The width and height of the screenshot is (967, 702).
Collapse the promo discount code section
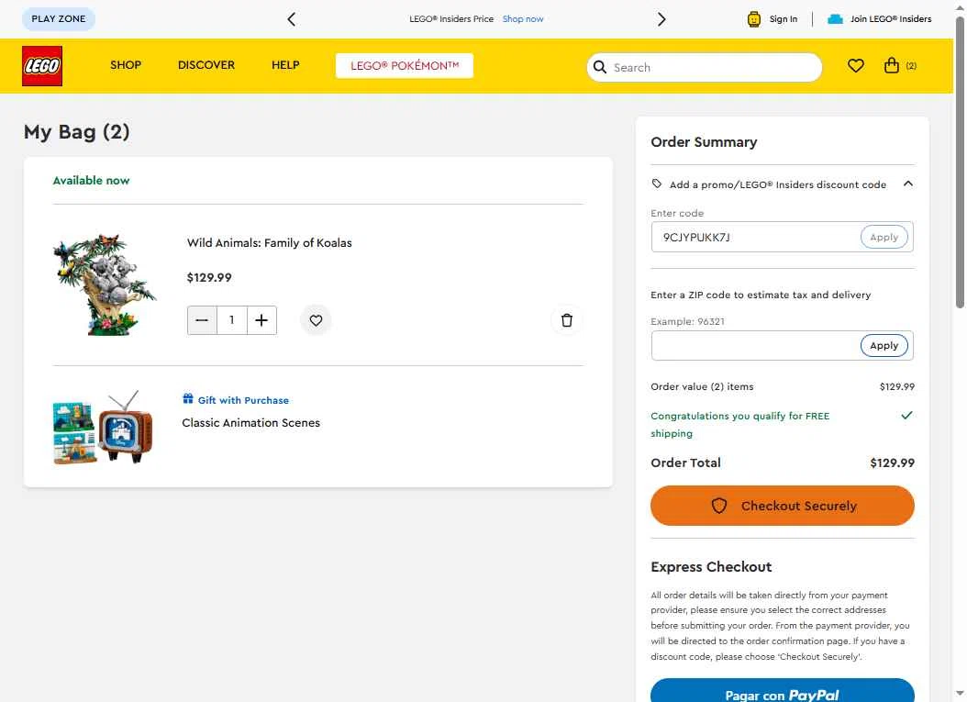(x=907, y=184)
